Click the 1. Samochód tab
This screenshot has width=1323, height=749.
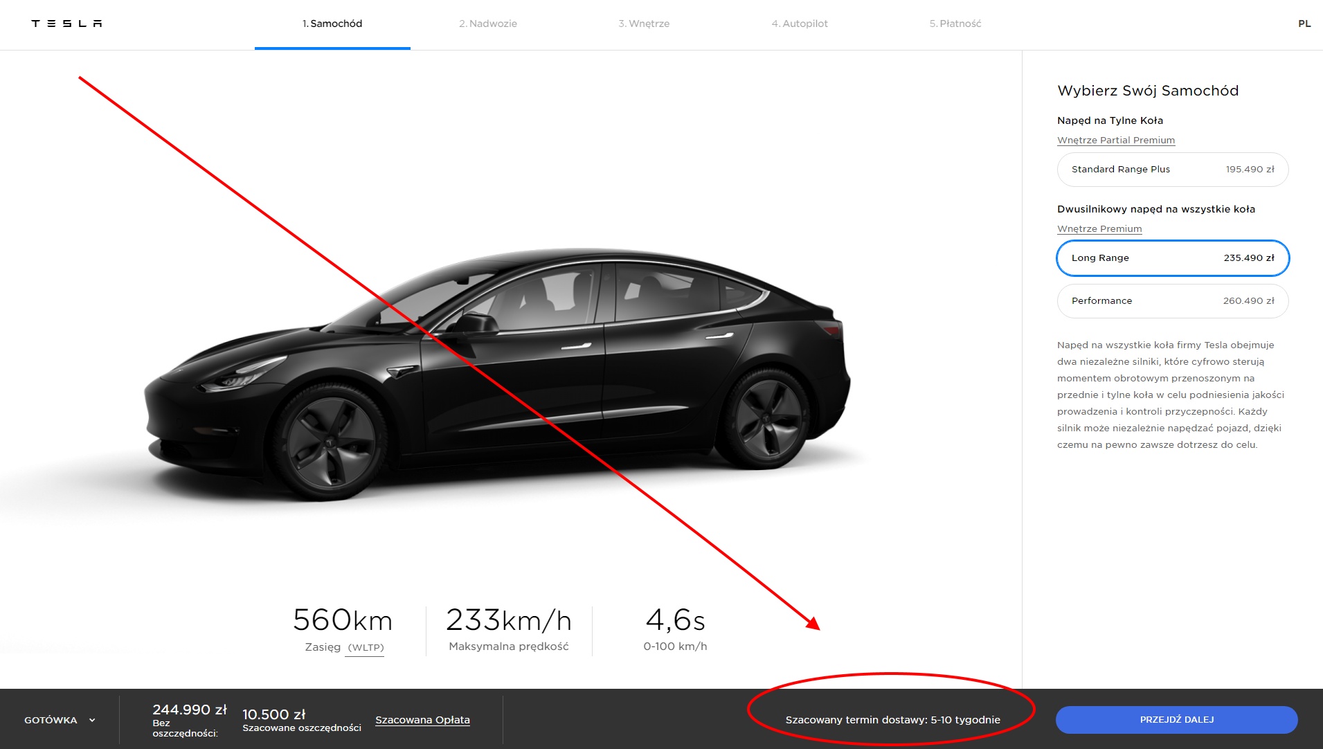pyautogui.click(x=332, y=24)
